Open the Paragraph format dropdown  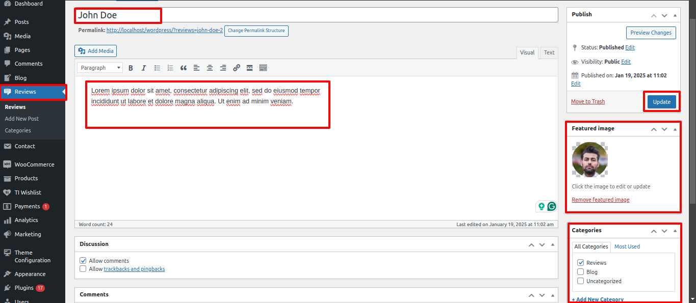pyautogui.click(x=100, y=68)
